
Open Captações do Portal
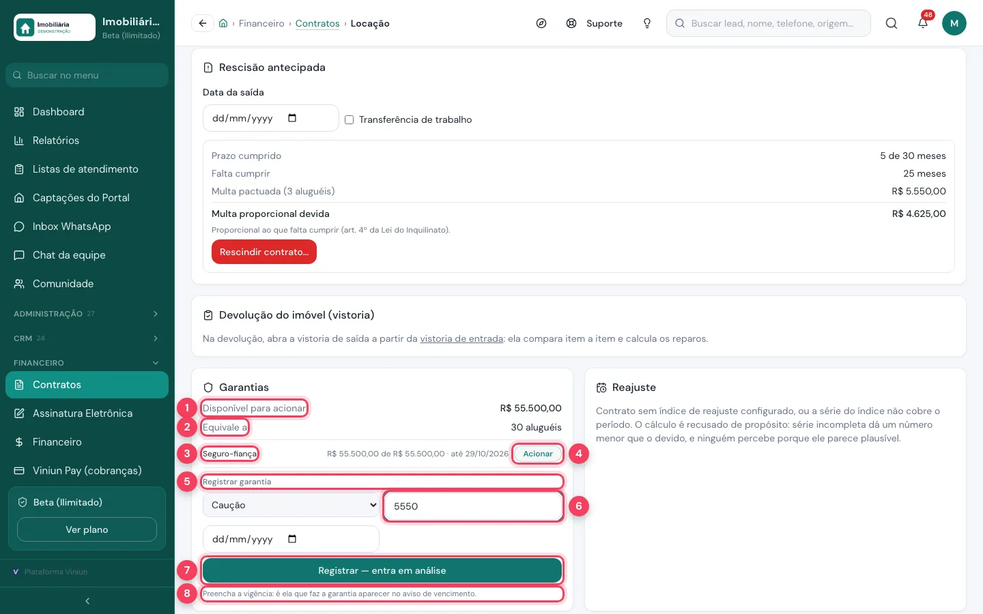(x=87, y=198)
